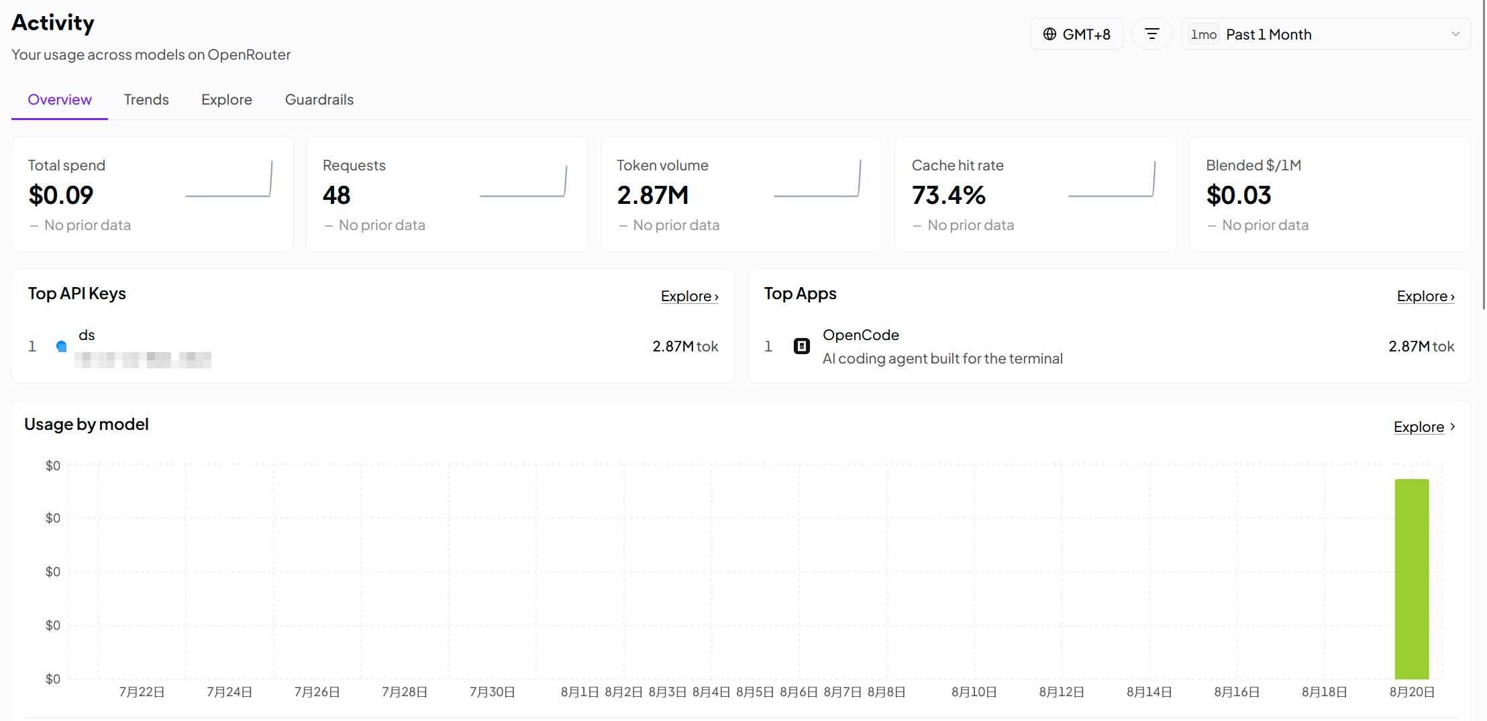Click the Requests sparkline chart
This screenshot has height=721, width=1487.
[x=523, y=180]
